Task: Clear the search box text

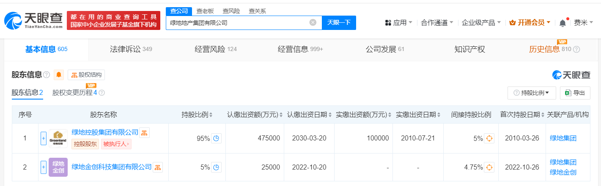Action: (313, 23)
